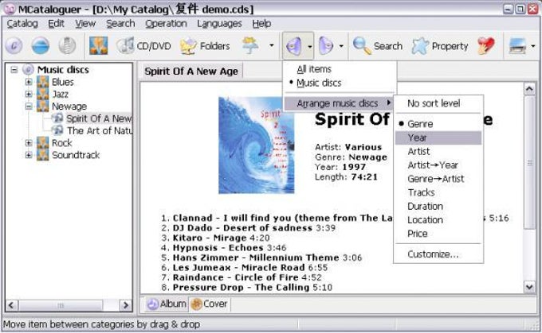This screenshot has width=542, height=333.
Task: Expand the Rock genre node
Action: point(29,143)
